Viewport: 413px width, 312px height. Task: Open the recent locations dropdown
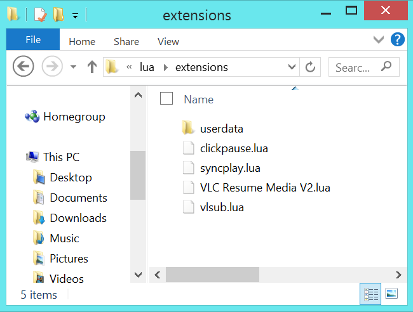(x=73, y=67)
